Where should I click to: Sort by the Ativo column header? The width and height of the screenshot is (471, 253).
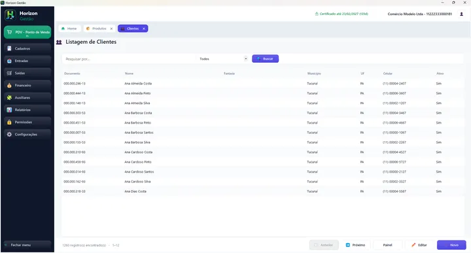pos(440,73)
